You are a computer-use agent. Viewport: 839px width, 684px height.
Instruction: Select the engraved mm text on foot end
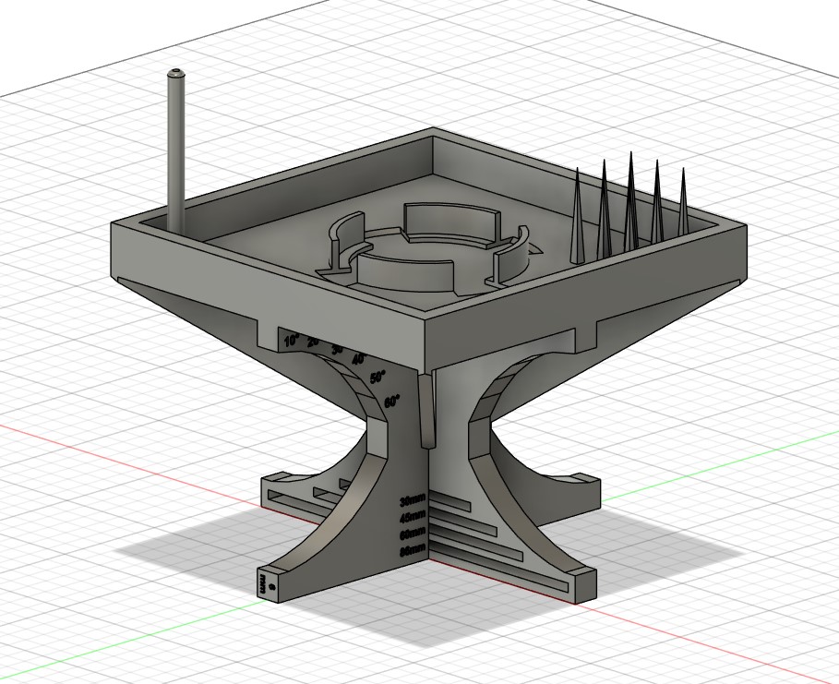pyautogui.click(x=263, y=583)
